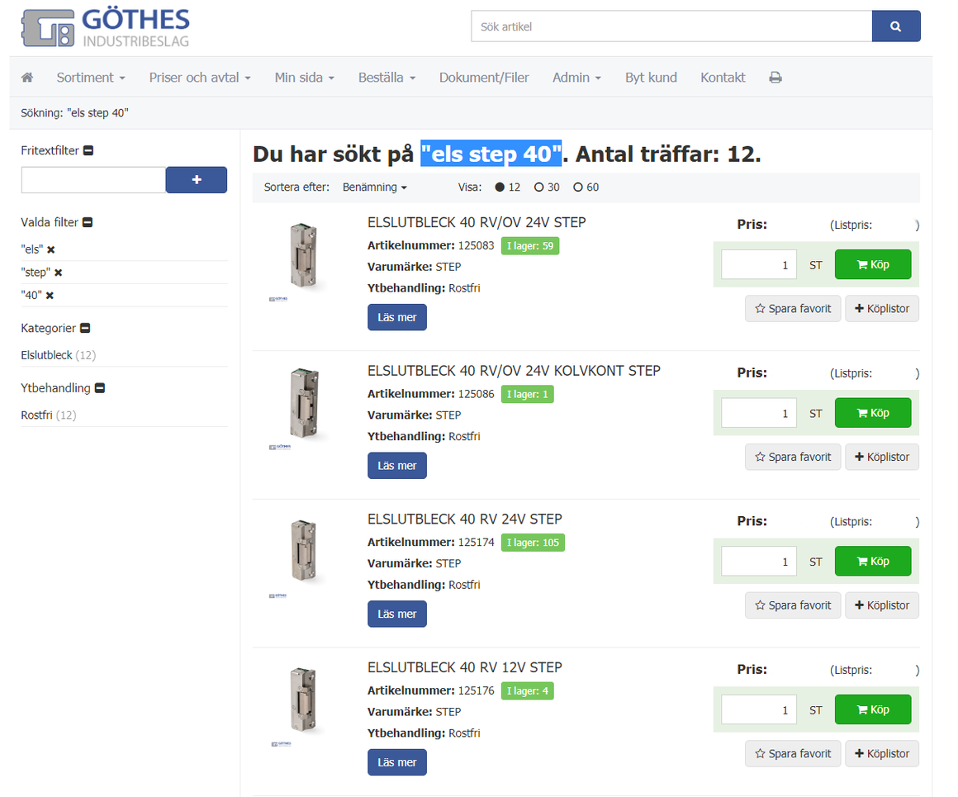958x797 pixels.
Task: Click quantity field for article 125086
Action: [759, 413]
